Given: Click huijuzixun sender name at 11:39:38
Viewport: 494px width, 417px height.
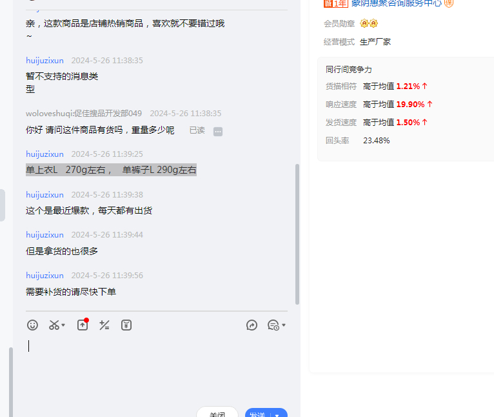Looking at the screenshot, I should (x=44, y=195).
